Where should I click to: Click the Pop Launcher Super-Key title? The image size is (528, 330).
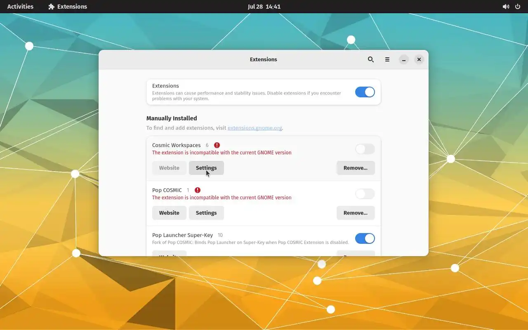click(x=182, y=235)
